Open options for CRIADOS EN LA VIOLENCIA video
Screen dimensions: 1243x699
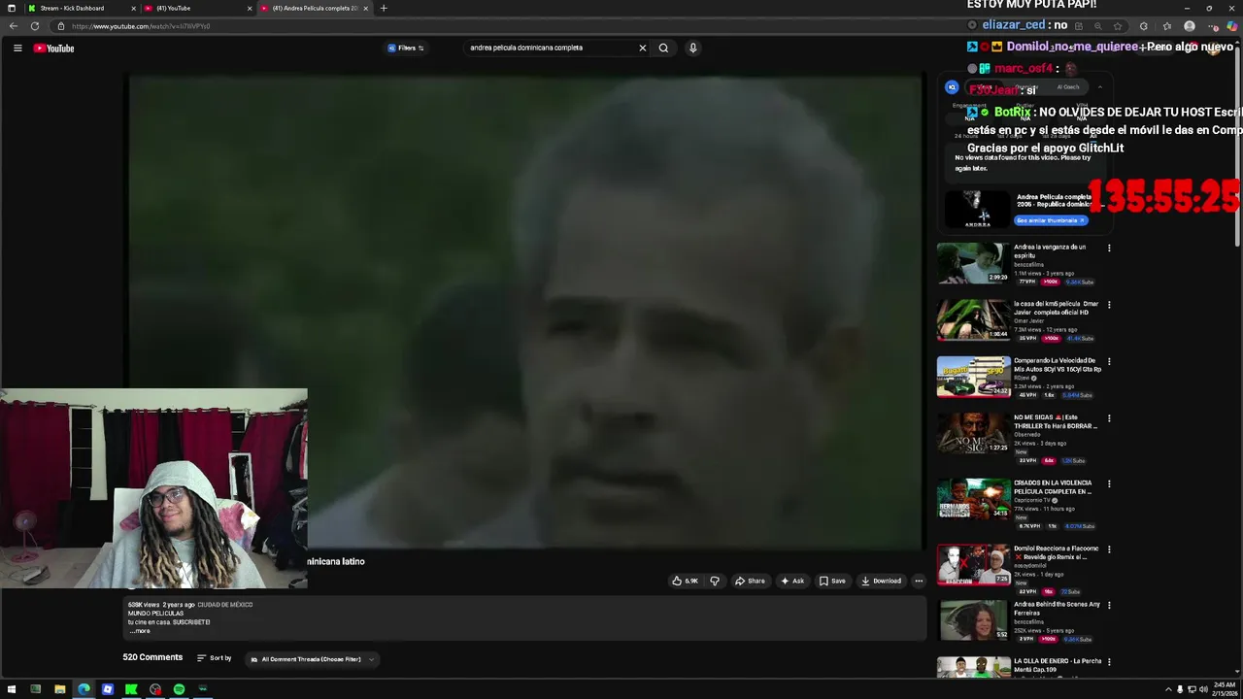pos(1109,483)
